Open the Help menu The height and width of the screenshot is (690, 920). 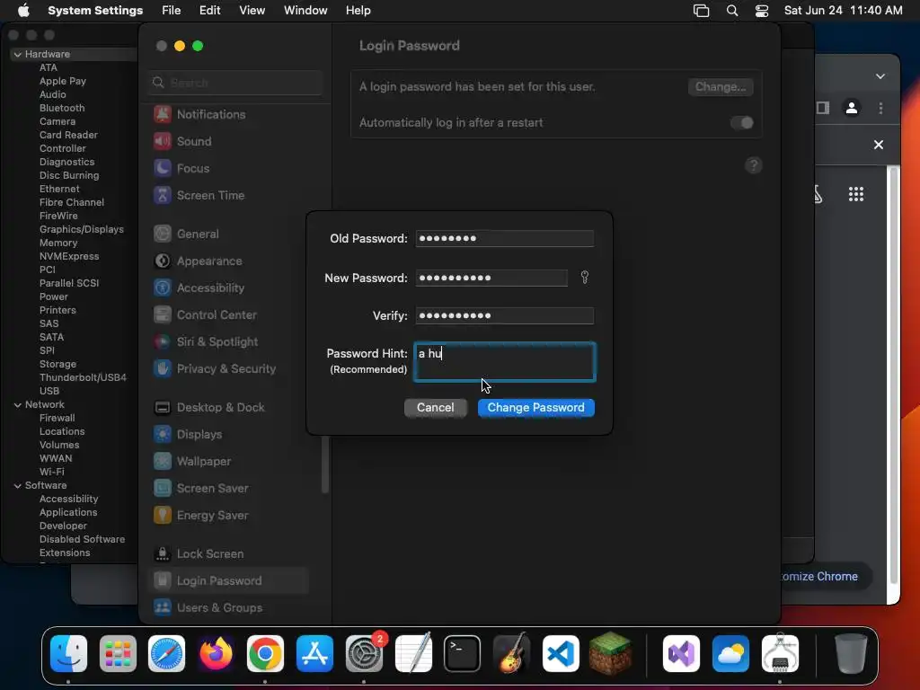pyautogui.click(x=358, y=11)
